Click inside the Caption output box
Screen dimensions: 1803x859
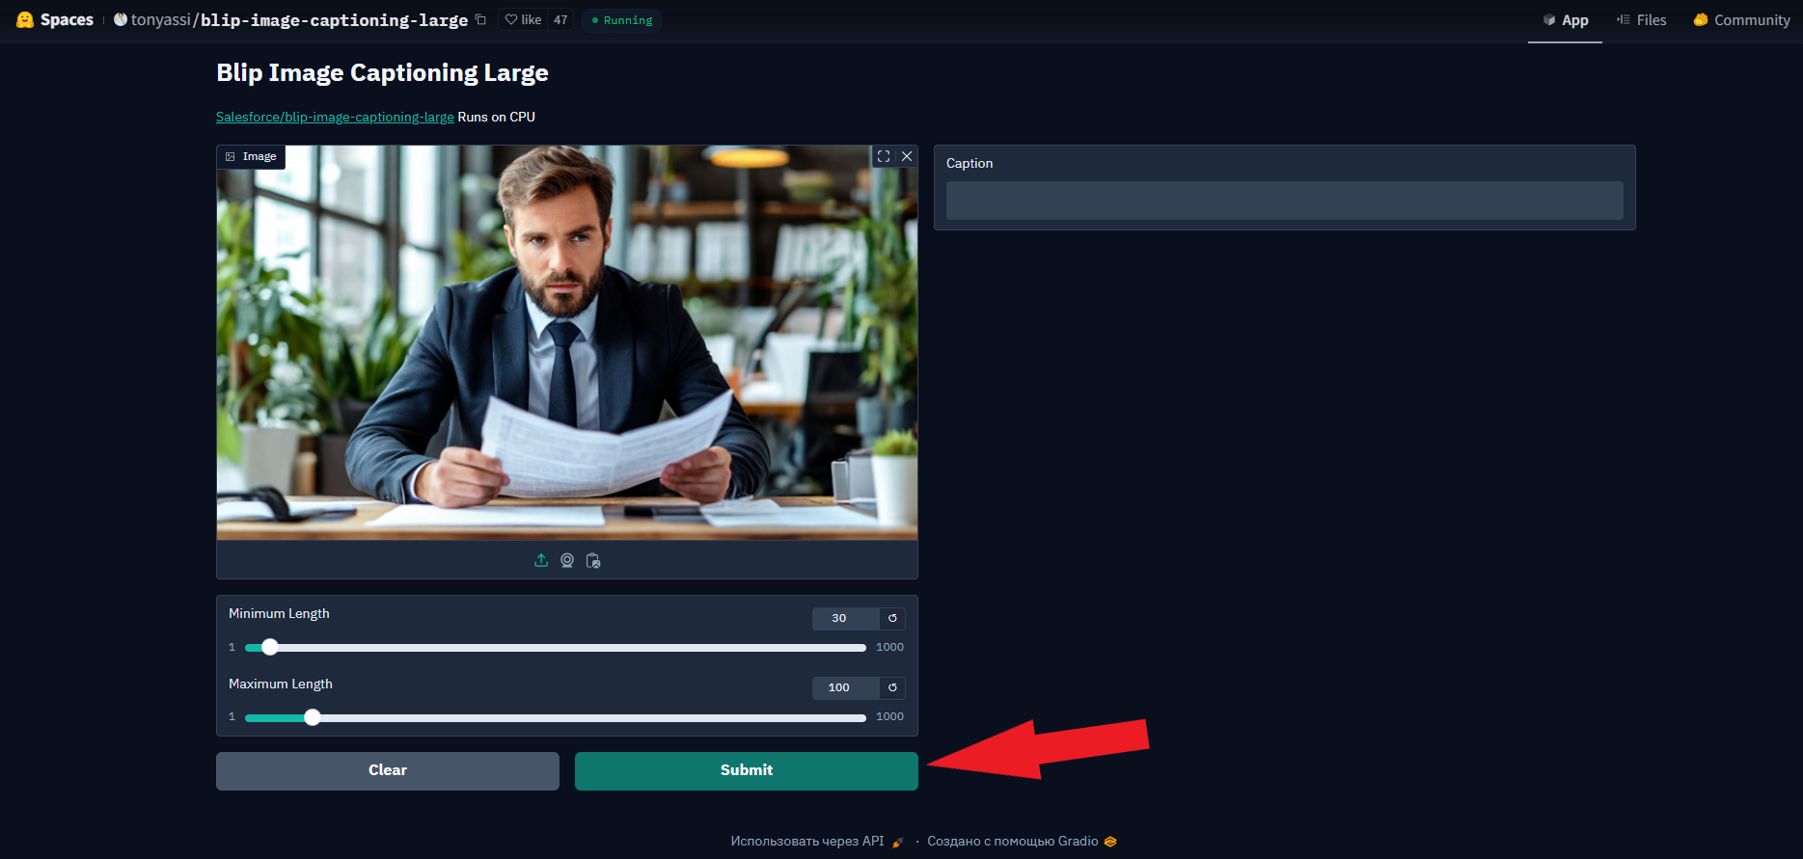click(1284, 201)
